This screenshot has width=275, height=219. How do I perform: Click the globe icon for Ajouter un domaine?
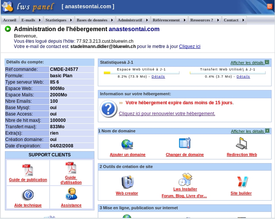coord(127,144)
